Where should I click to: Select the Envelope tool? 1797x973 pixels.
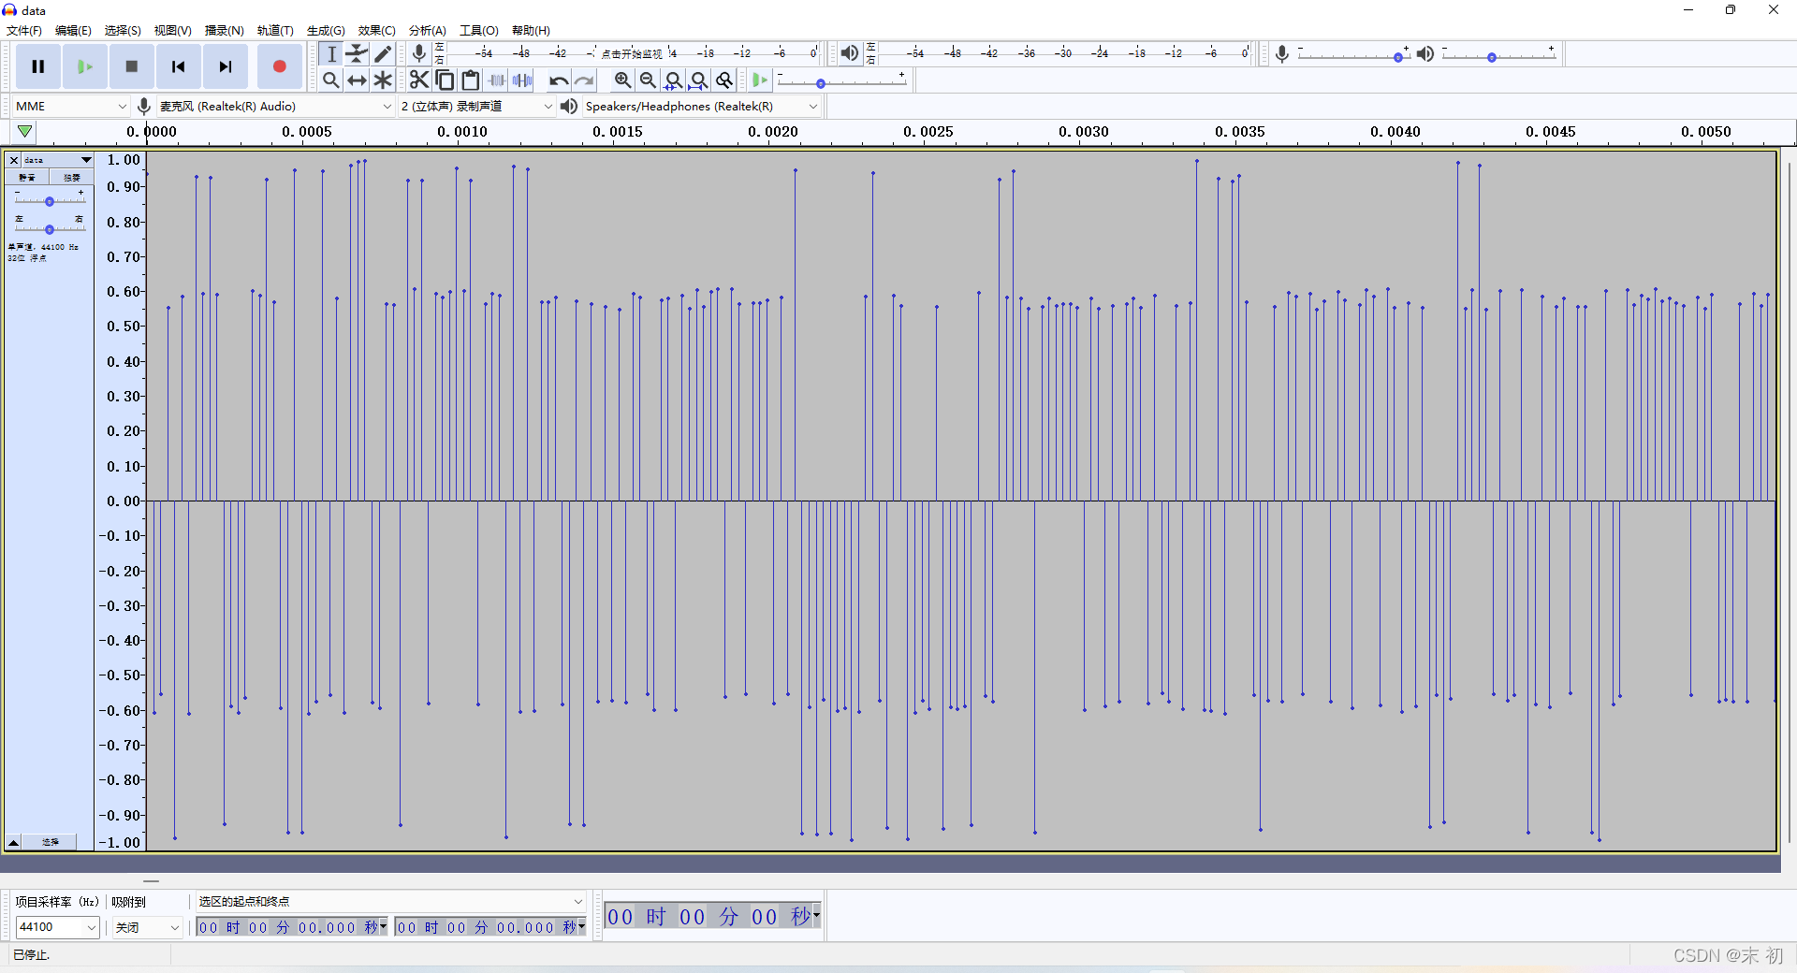[x=357, y=54]
